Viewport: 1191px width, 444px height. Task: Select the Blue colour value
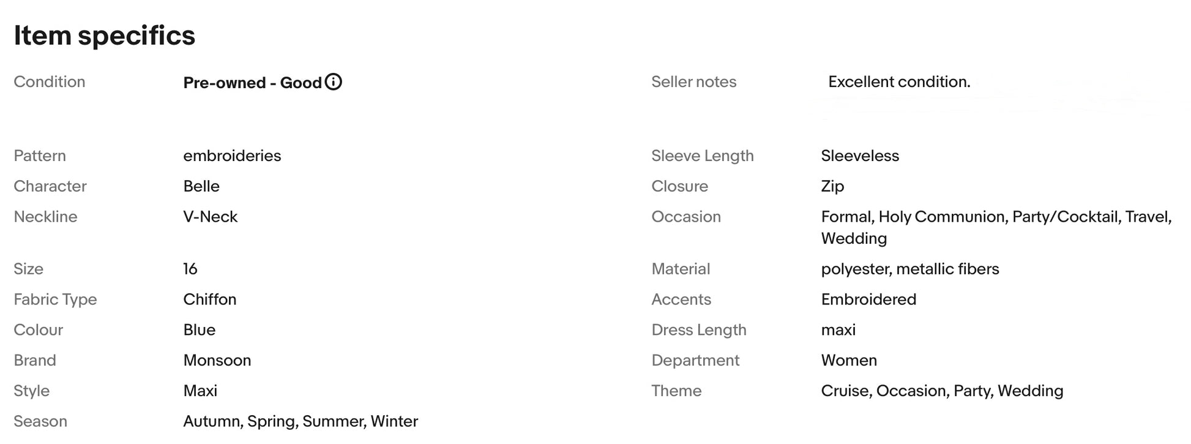pyautogui.click(x=199, y=330)
